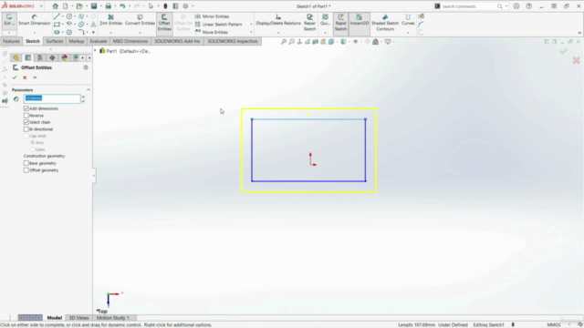
Task: Open Display/Delete Relations
Action: pyautogui.click(x=278, y=20)
